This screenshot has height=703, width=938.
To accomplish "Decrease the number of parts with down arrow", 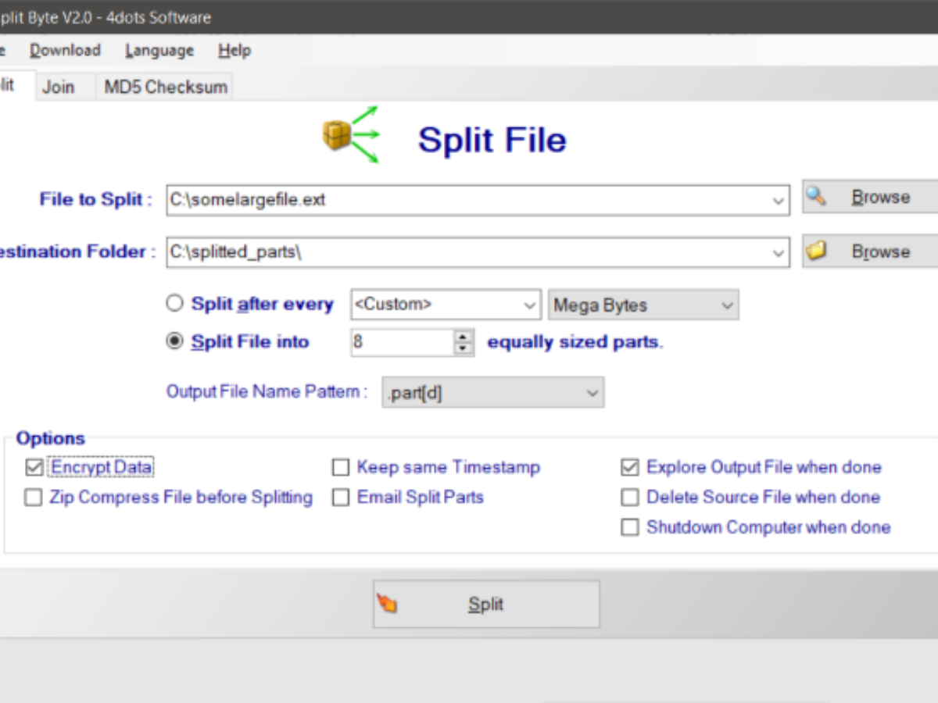I will (464, 348).
